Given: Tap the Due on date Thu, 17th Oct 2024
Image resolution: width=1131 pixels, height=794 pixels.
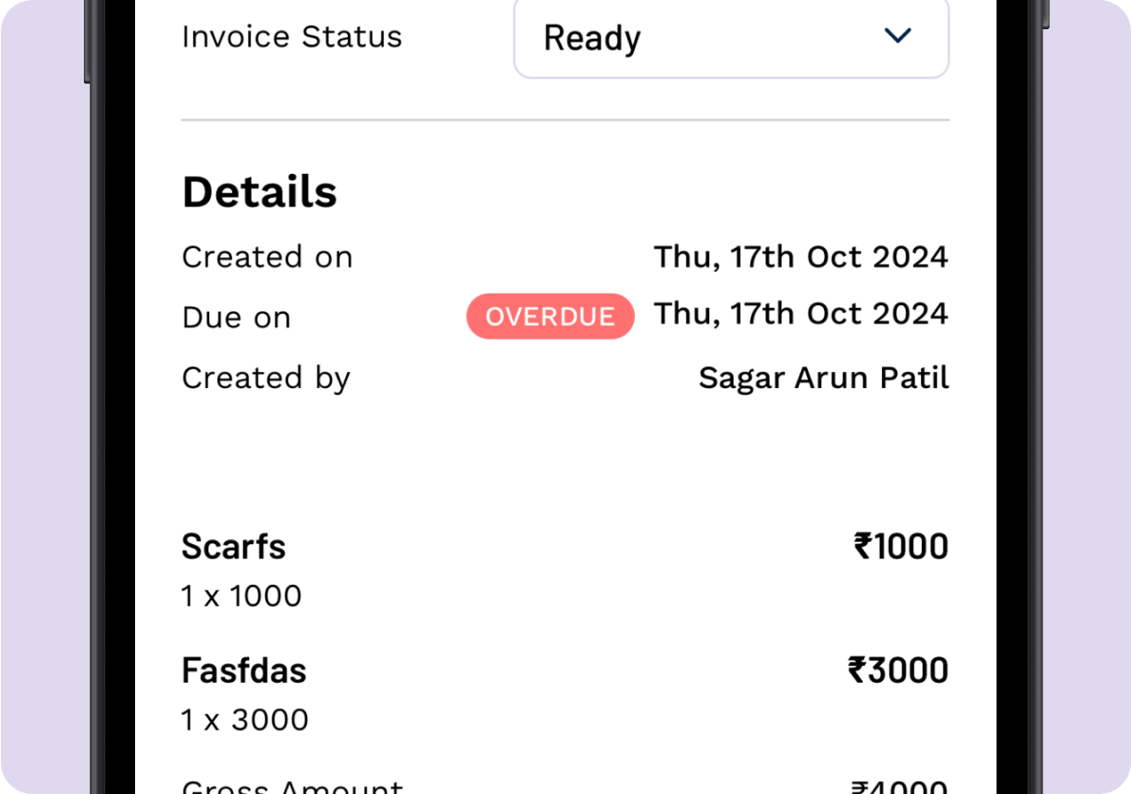Looking at the screenshot, I should coord(801,314).
